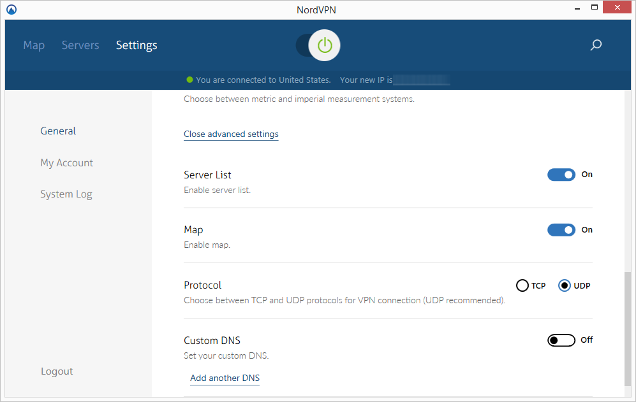Click the 'Protocol' setting heading
The height and width of the screenshot is (402, 636).
(203, 285)
